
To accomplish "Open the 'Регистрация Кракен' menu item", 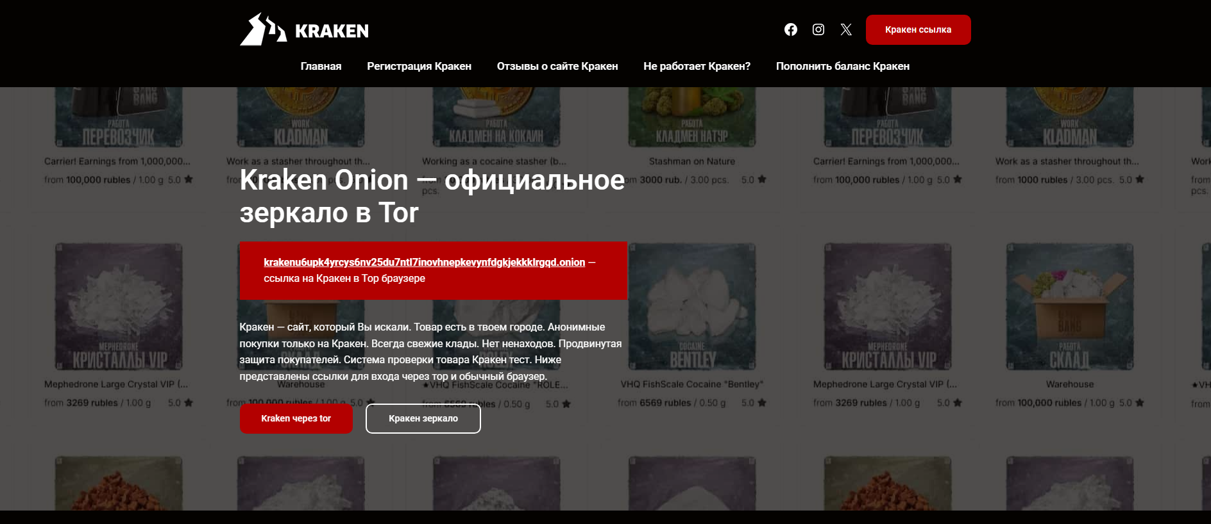I will click(x=419, y=66).
